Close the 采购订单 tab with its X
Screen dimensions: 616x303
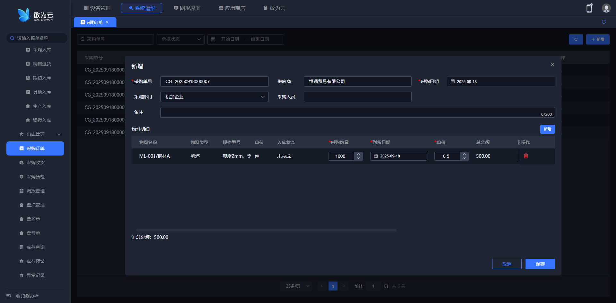pos(107,22)
